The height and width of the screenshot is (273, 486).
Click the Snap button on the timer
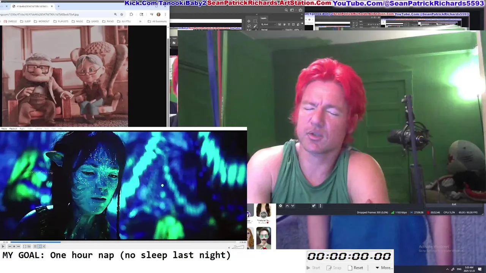point(334,268)
